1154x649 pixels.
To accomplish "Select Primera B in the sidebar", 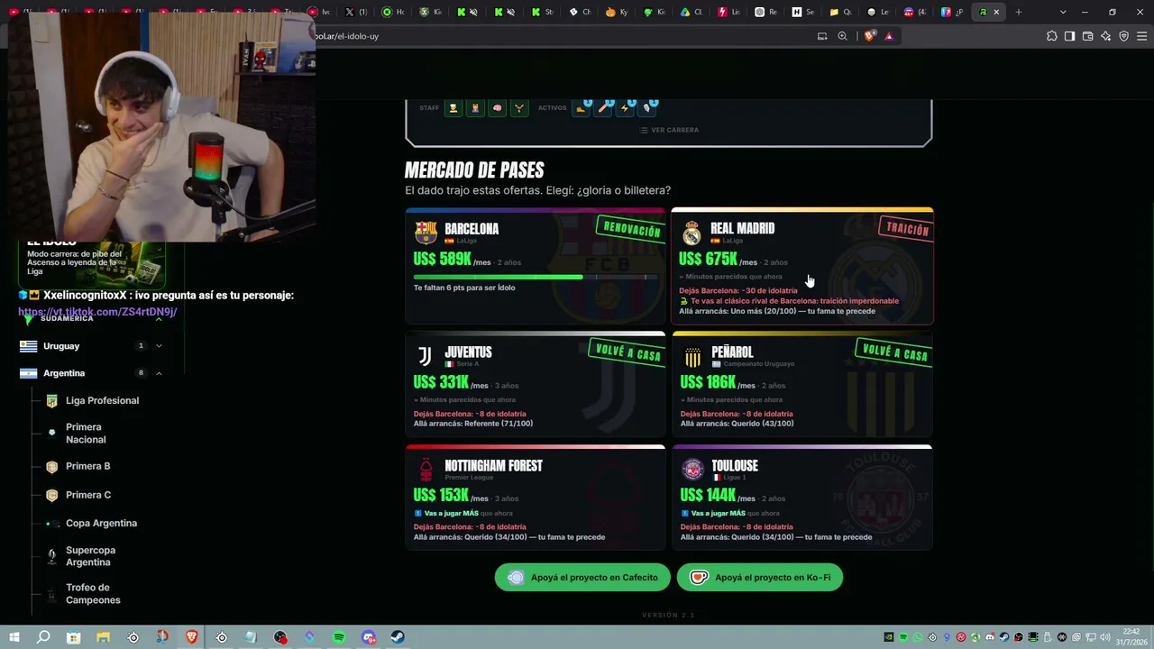I will coord(87,467).
